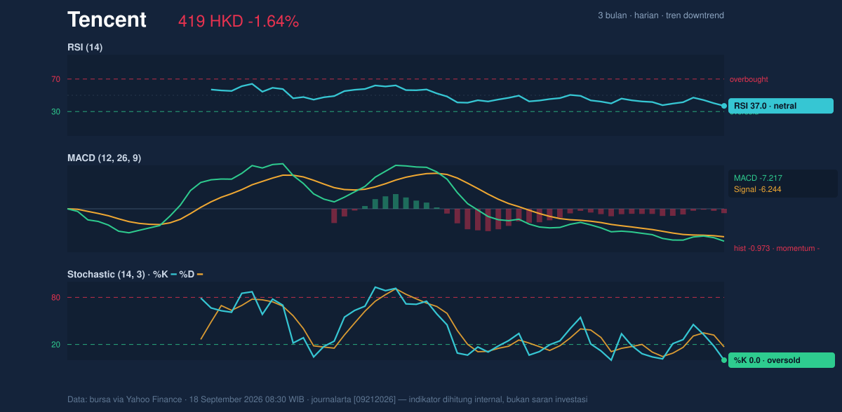842x412 pixels.
Task: Click the 'hist -0.973 · momentum -' readout
Action: (x=777, y=248)
